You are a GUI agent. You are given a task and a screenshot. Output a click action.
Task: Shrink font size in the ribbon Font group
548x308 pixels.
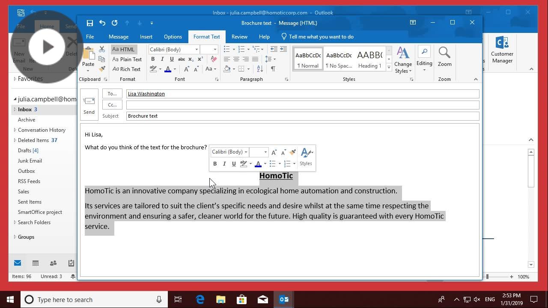click(x=196, y=69)
